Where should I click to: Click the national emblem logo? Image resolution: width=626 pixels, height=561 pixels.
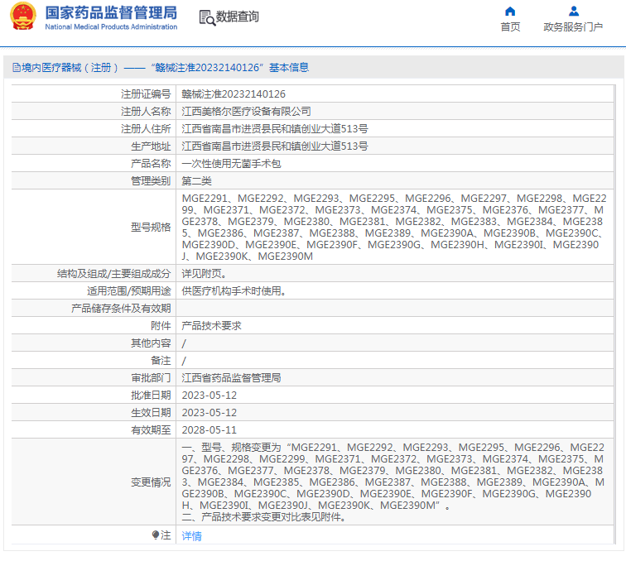click(22, 17)
